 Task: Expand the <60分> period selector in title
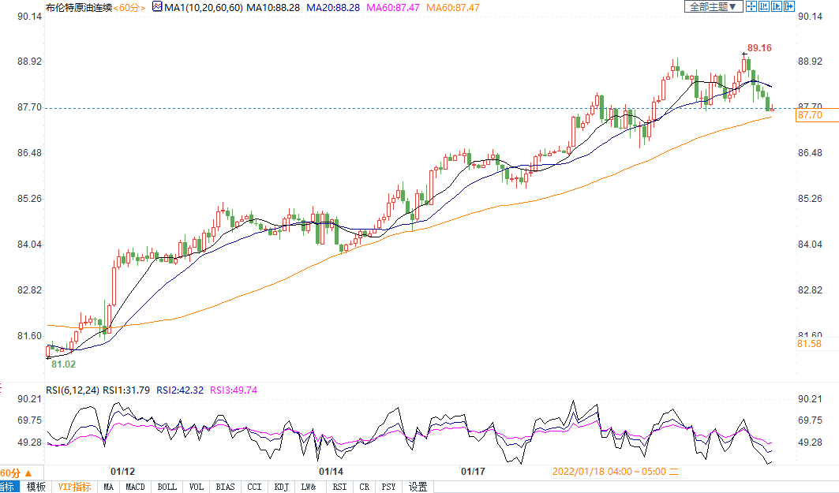click(x=129, y=7)
